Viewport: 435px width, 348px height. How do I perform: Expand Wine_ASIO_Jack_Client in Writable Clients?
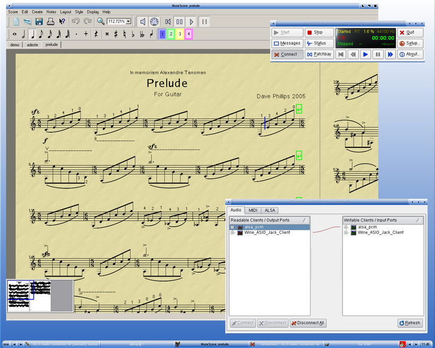click(x=346, y=233)
